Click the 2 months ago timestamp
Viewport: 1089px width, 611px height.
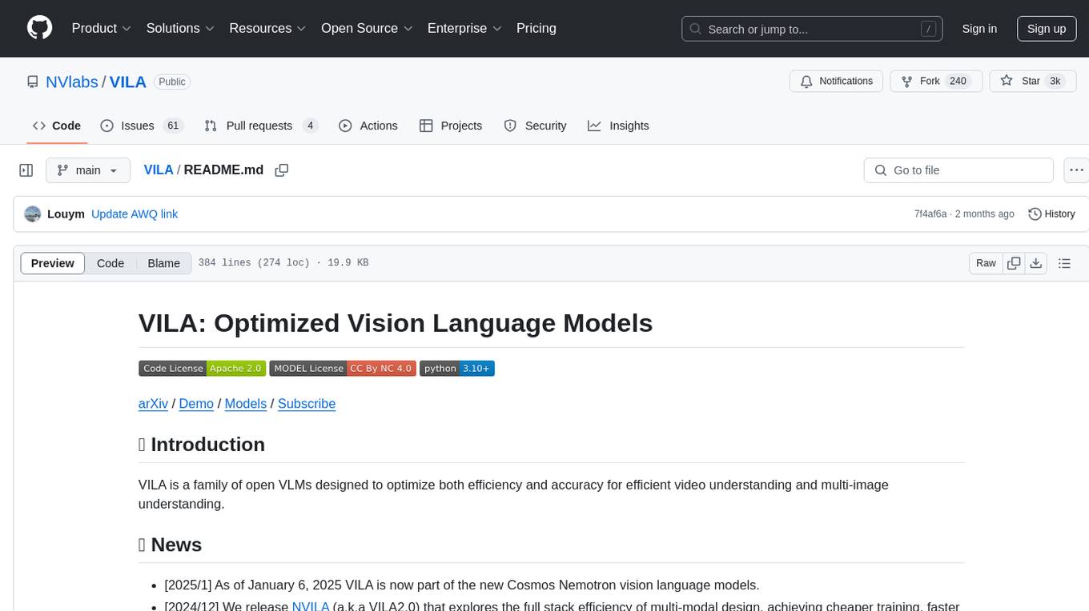pyautogui.click(x=984, y=214)
